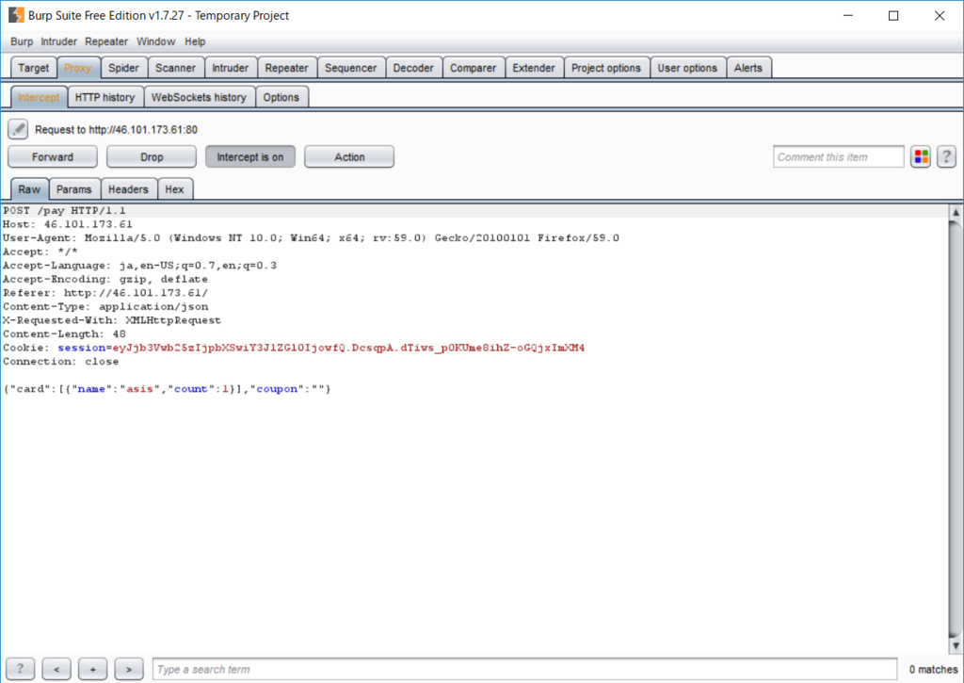The width and height of the screenshot is (964, 683).
Task: Click the Accept-Encoding header line
Action: coord(105,280)
